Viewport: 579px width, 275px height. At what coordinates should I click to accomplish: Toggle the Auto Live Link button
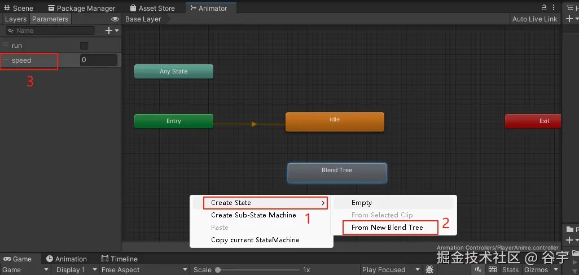pyautogui.click(x=534, y=19)
